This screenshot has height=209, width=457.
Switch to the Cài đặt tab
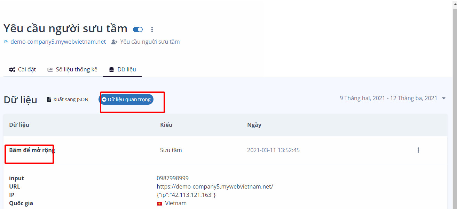click(23, 69)
